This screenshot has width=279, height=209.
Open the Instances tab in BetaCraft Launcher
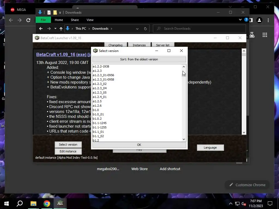[139, 45]
